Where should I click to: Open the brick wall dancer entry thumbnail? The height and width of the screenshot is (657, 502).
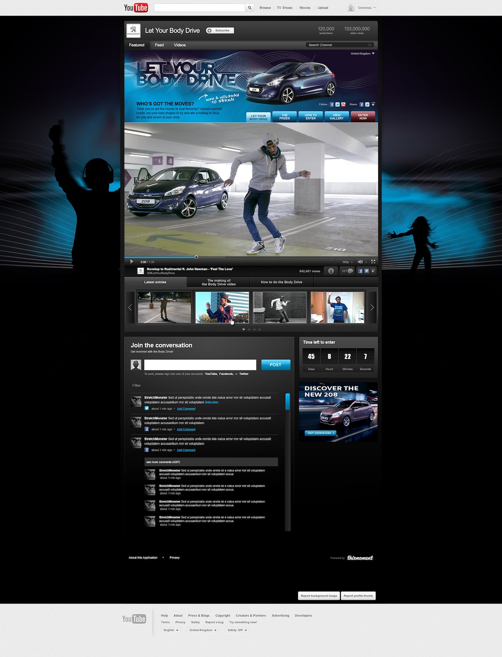click(x=280, y=307)
